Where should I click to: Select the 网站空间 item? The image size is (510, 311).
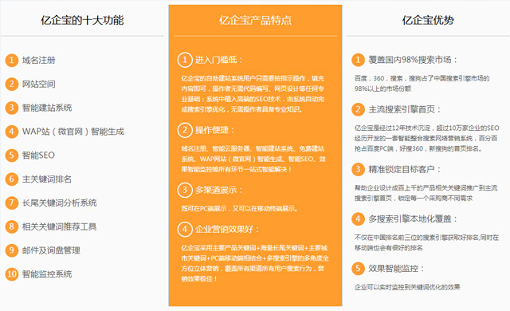(39, 84)
